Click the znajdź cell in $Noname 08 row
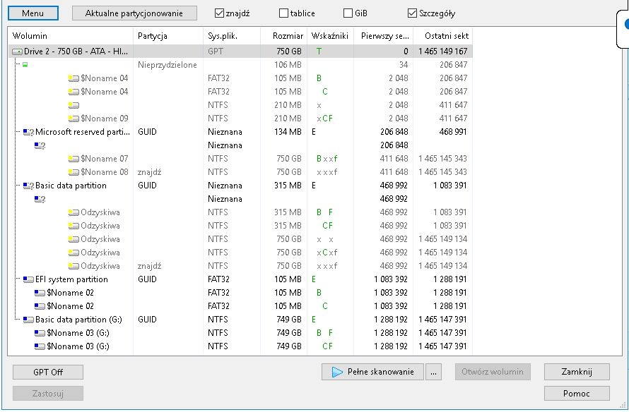 [149, 172]
